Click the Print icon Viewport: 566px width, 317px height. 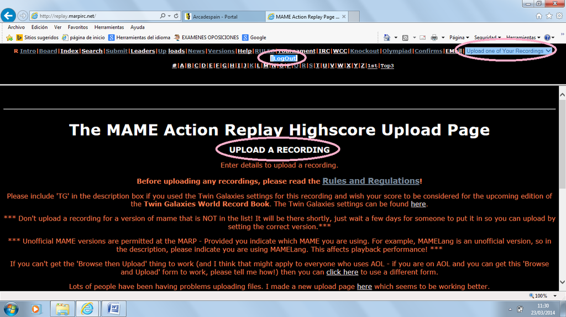434,37
